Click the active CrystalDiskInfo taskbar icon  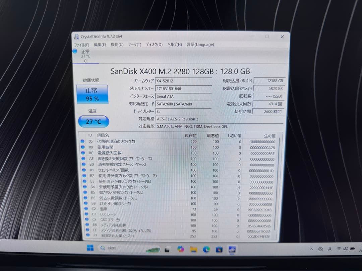point(232,249)
